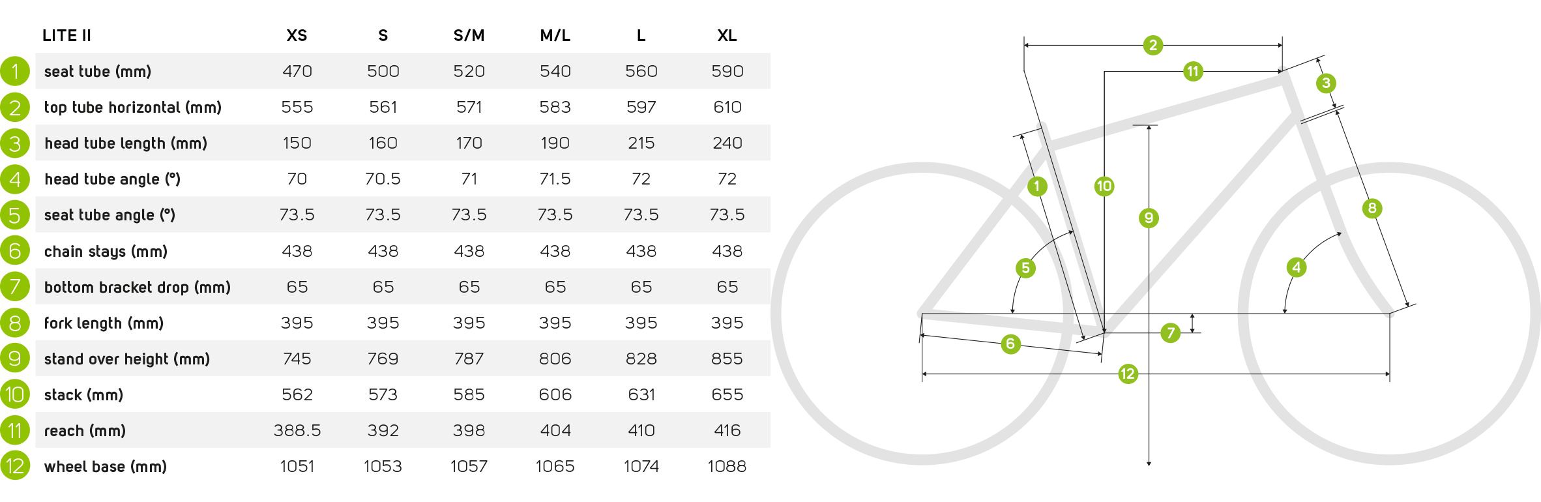Click the green number 7 badge beside bottom bracket drop
The image size is (1541, 502).
15,287
